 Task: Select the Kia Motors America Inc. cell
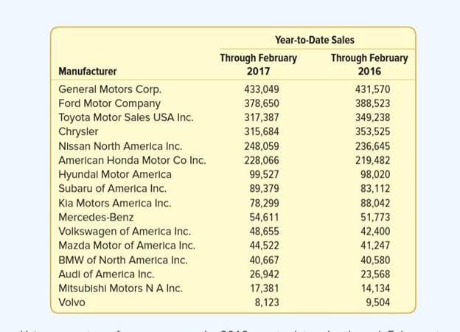(114, 203)
